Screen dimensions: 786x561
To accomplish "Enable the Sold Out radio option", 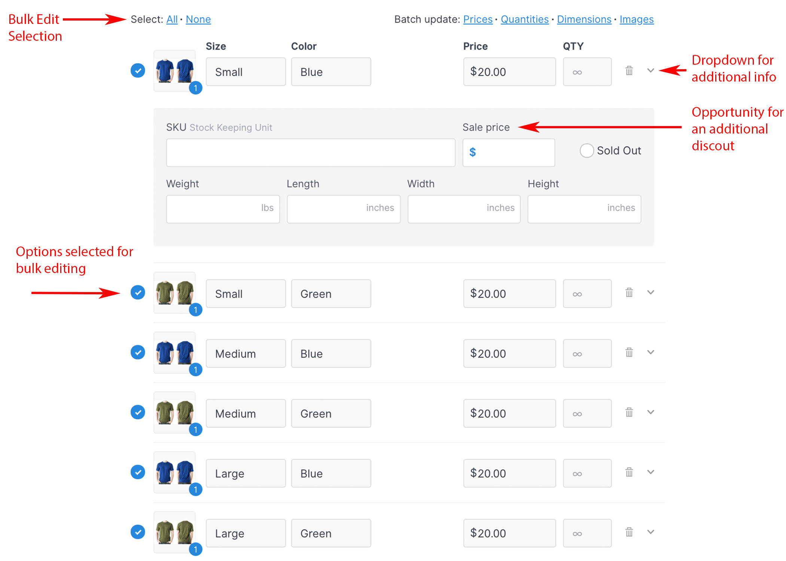I will pyautogui.click(x=587, y=151).
